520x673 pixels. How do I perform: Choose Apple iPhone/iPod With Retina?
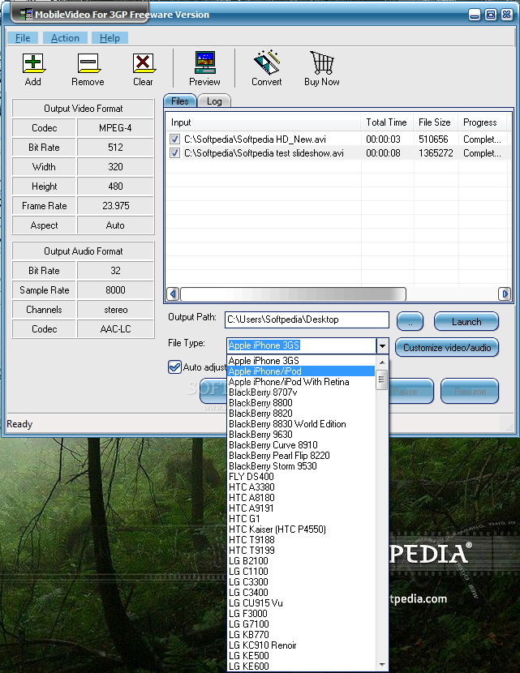(x=301, y=382)
